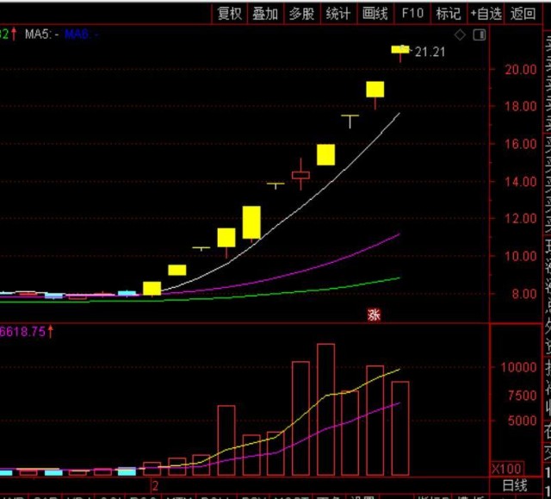Click the 21.21 latest price candle
Image resolution: width=551 pixels, height=499 pixels.
coord(400,50)
